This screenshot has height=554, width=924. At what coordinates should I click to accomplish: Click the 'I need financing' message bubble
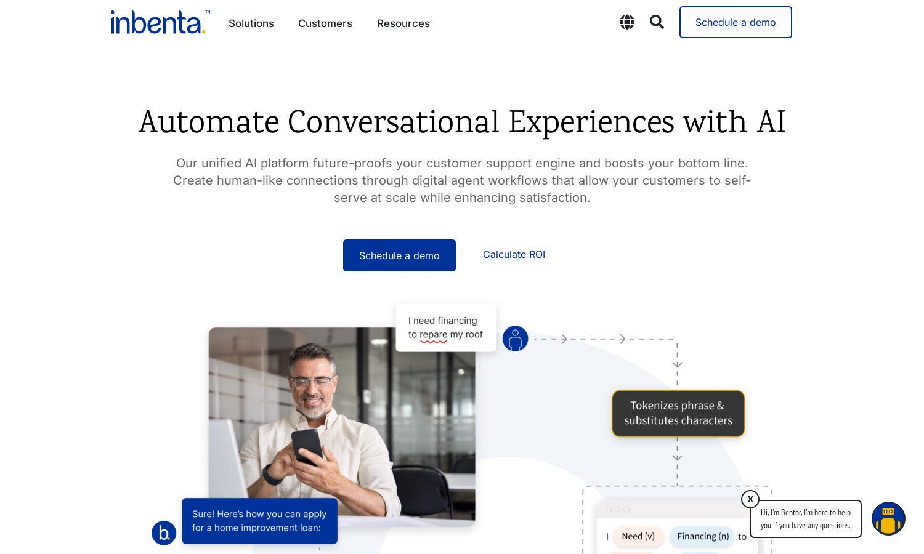(x=446, y=327)
